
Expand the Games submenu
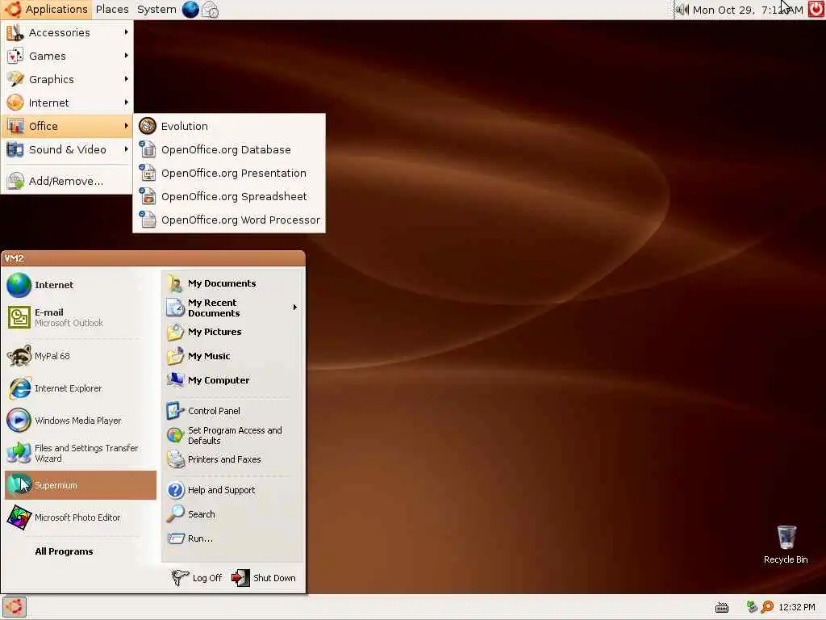[67, 56]
